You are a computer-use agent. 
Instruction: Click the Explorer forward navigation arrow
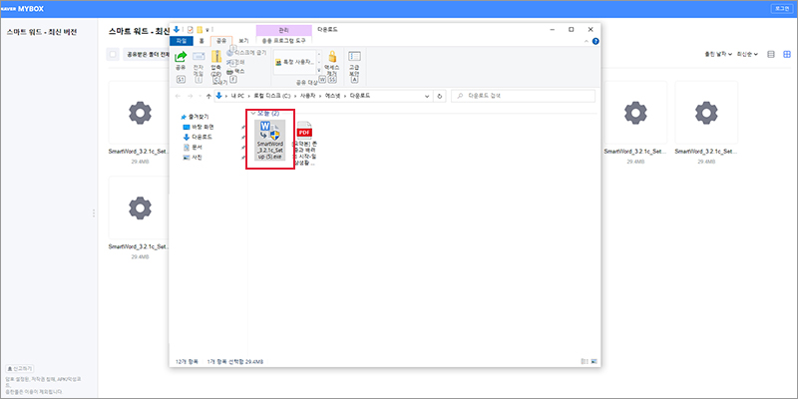(190, 96)
